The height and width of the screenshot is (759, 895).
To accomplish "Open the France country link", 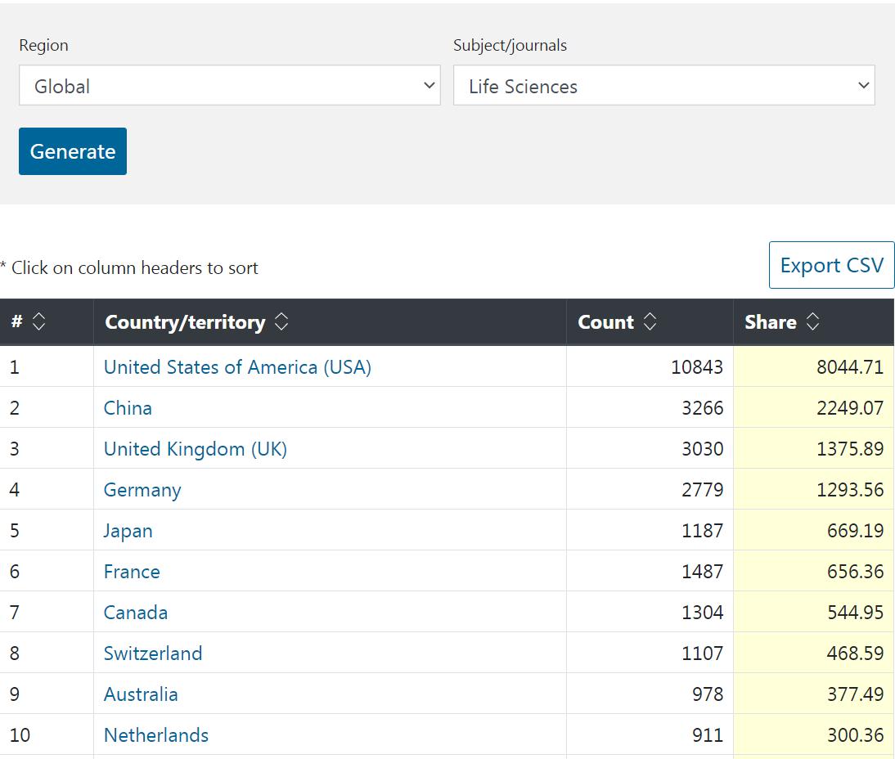I will pos(132,572).
